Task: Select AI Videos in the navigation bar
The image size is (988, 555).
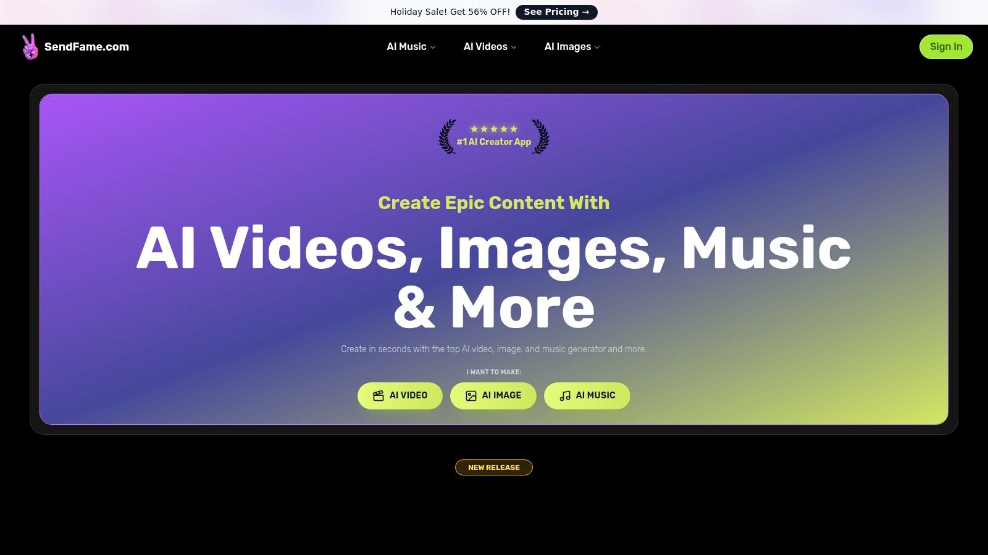Action: coord(485,46)
